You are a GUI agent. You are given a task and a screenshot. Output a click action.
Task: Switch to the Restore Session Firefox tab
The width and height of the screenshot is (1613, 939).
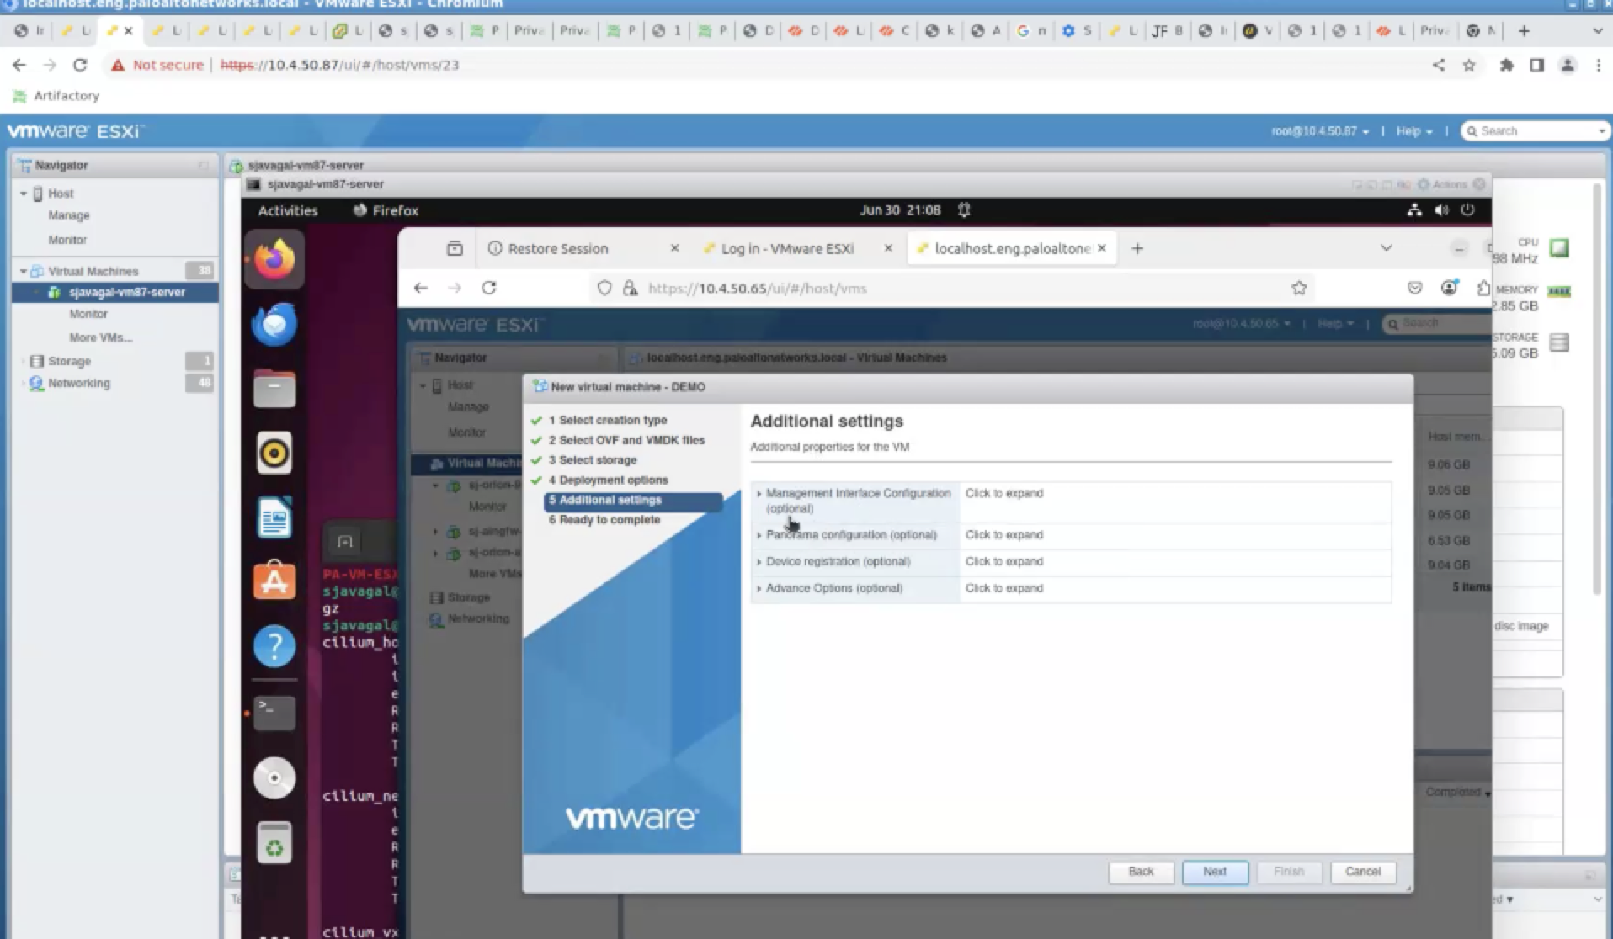(x=557, y=248)
